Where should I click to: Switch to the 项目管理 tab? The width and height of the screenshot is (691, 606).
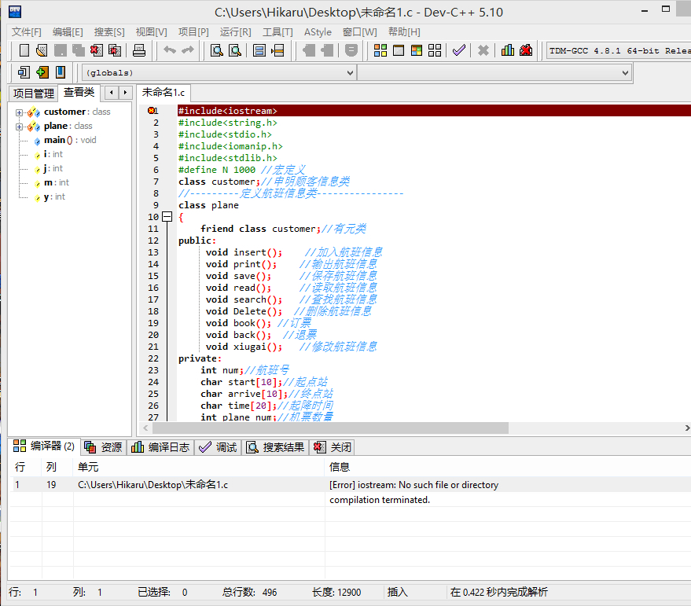34,93
